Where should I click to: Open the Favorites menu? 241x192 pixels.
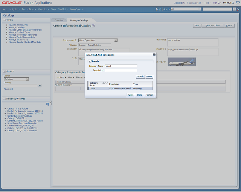[x=44, y=9]
